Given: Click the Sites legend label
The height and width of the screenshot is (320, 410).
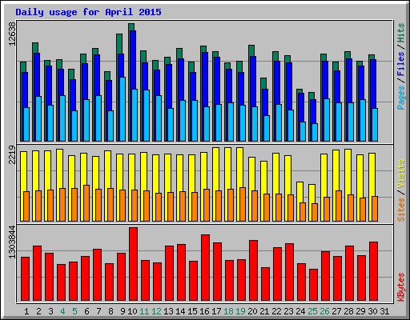Looking at the screenshot, I should (x=401, y=210).
